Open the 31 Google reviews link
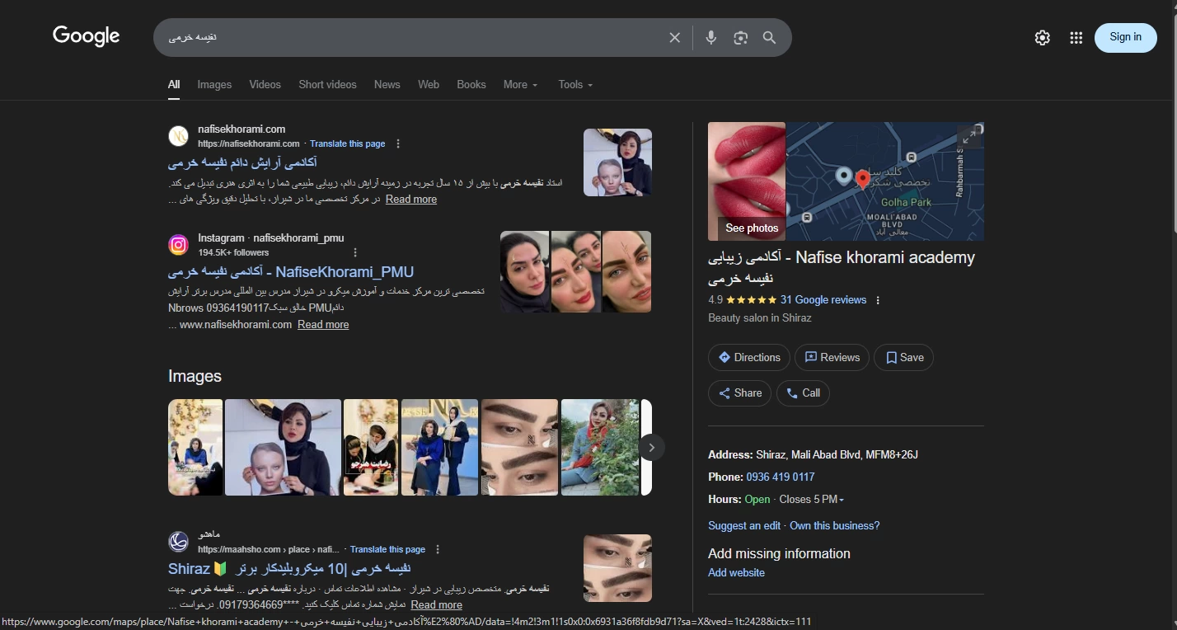The width and height of the screenshot is (1177, 630). (x=823, y=300)
